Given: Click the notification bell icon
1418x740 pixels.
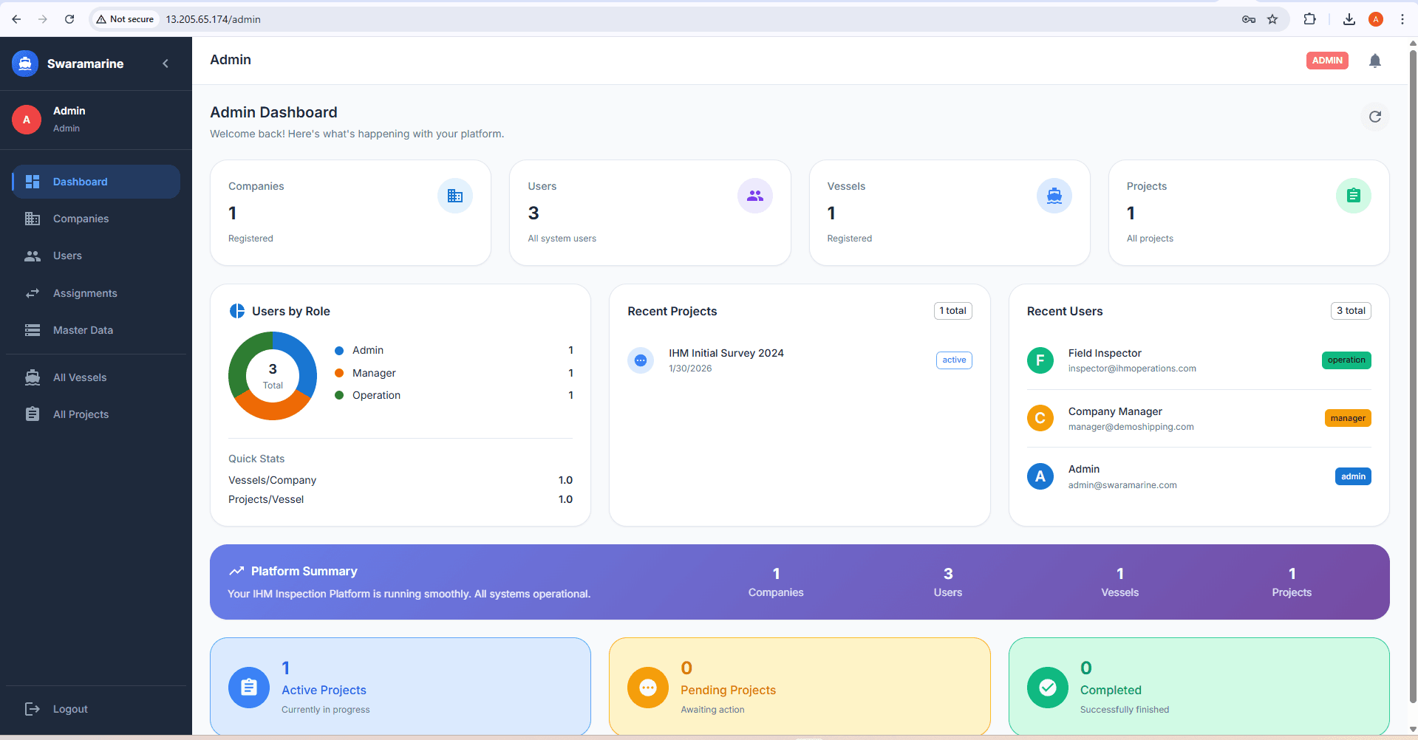Looking at the screenshot, I should coord(1374,61).
